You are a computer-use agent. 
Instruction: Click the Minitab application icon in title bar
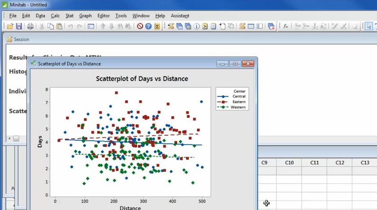5,5
